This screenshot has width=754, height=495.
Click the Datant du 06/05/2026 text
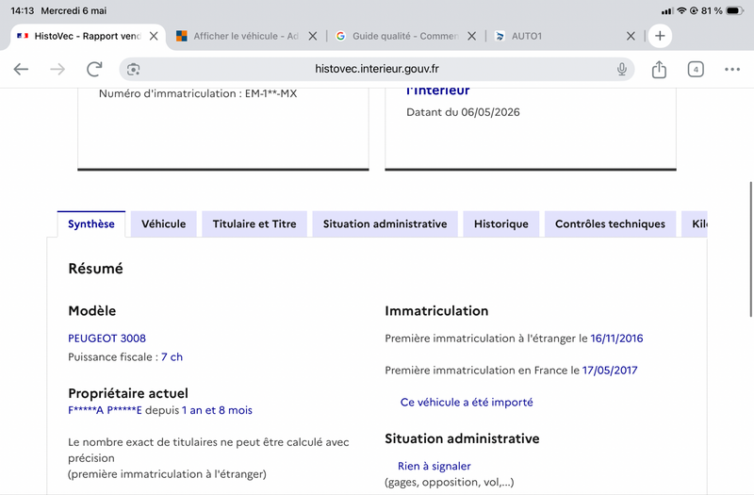click(x=463, y=112)
